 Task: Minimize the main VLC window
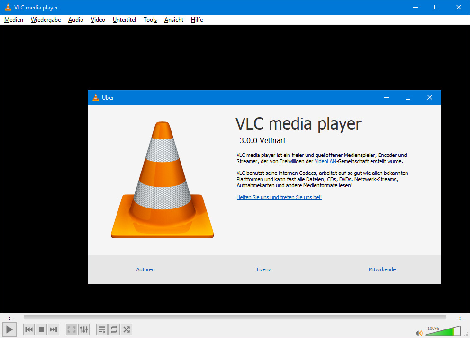(416, 7)
